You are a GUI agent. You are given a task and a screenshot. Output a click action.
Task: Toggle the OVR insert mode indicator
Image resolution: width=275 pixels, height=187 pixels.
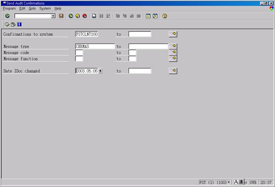click(253, 182)
